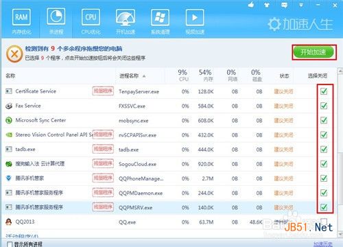The image size is (343, 247).
Task: Click the Fax Service fax machine icon
Action: [x=9, y=106]
